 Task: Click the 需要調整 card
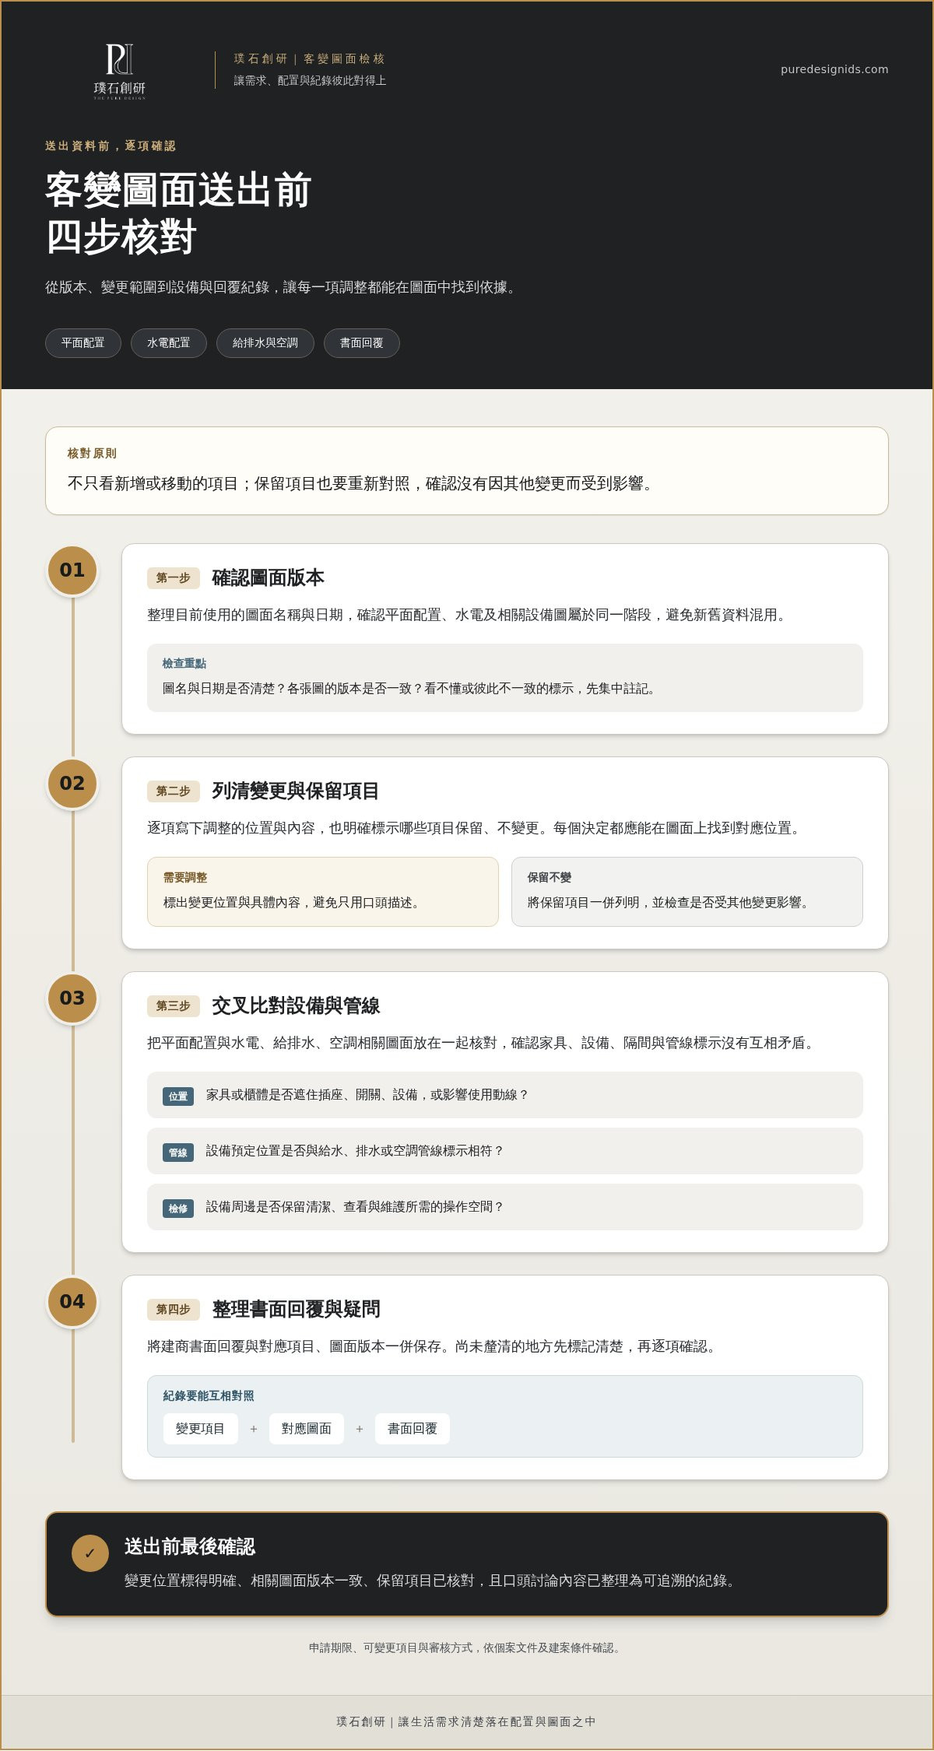click(323, 892)
